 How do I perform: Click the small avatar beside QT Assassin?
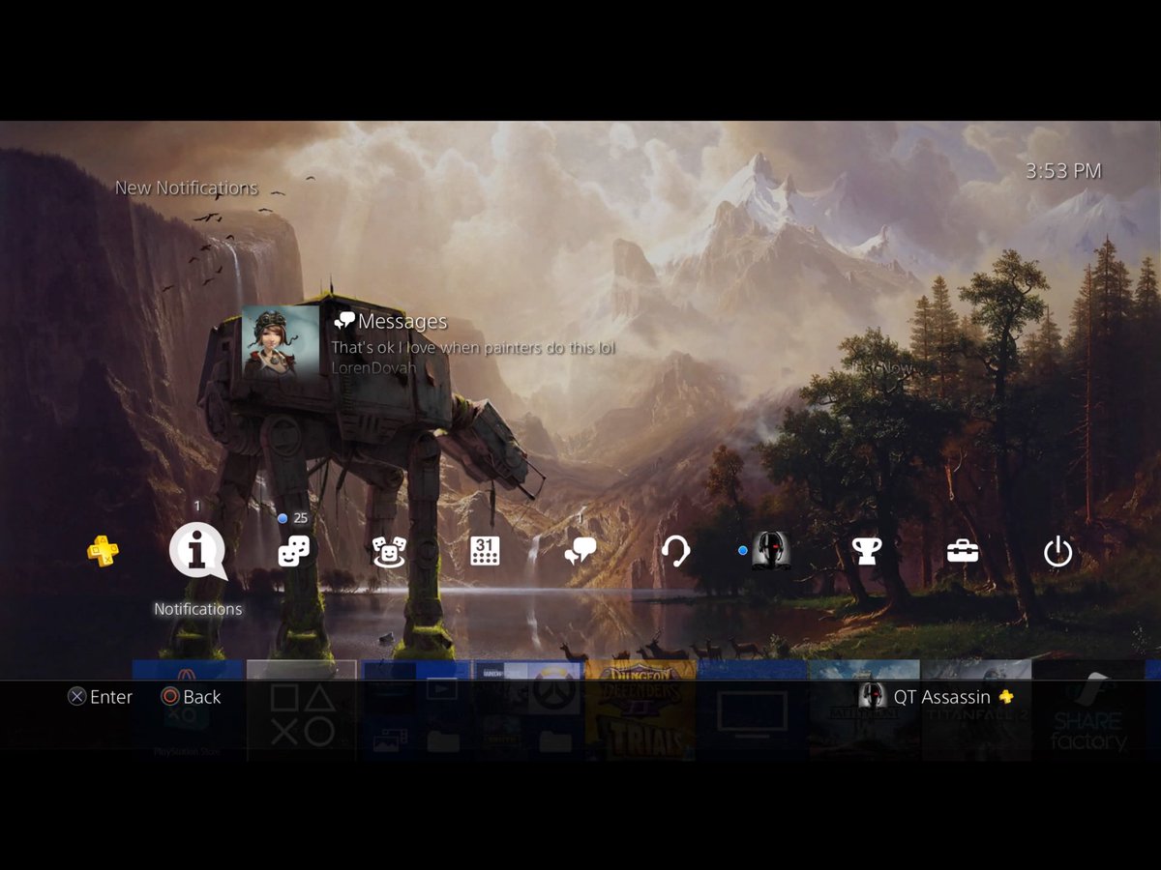872,696
